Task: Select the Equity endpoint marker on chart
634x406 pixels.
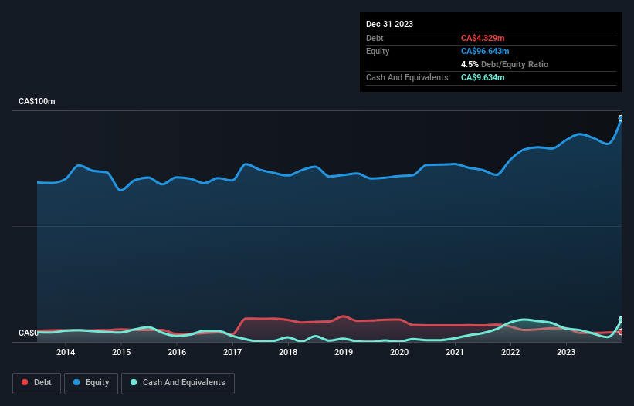Action: coord(621,118)
